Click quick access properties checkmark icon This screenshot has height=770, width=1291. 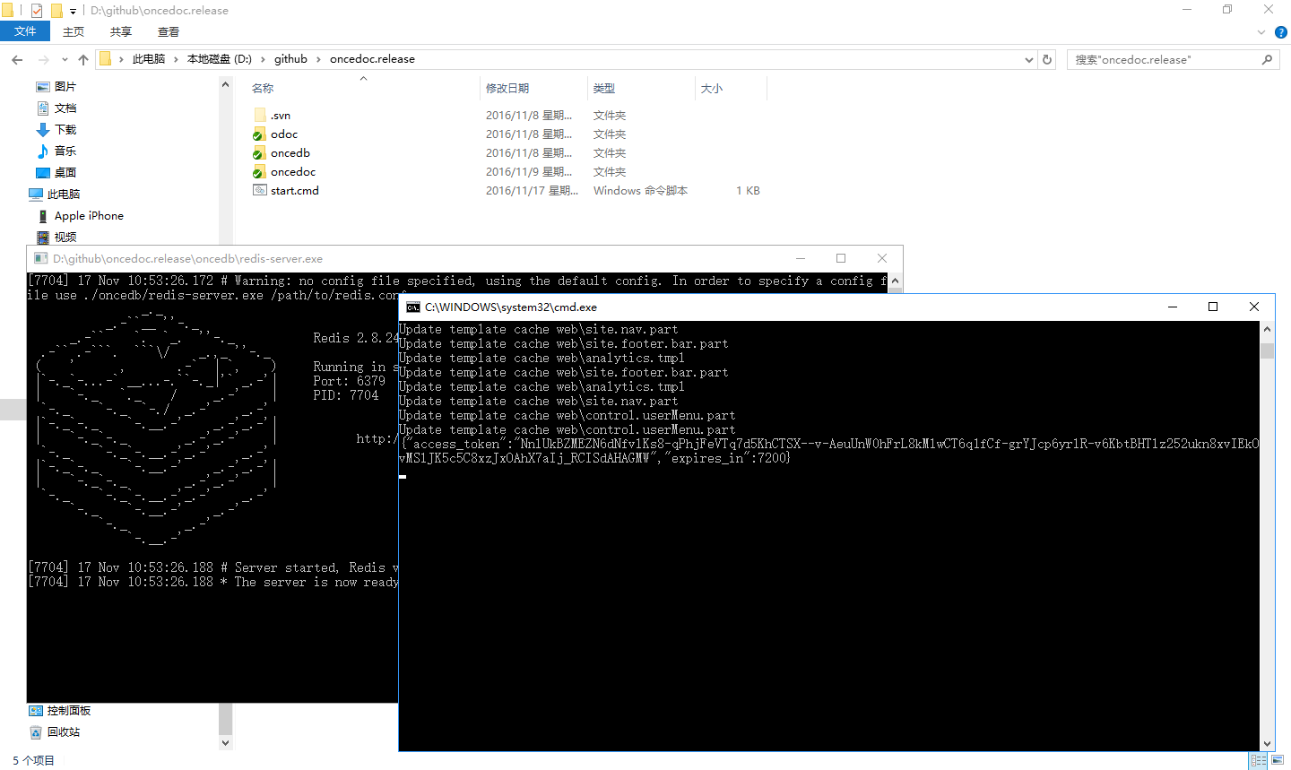(37, 11)
